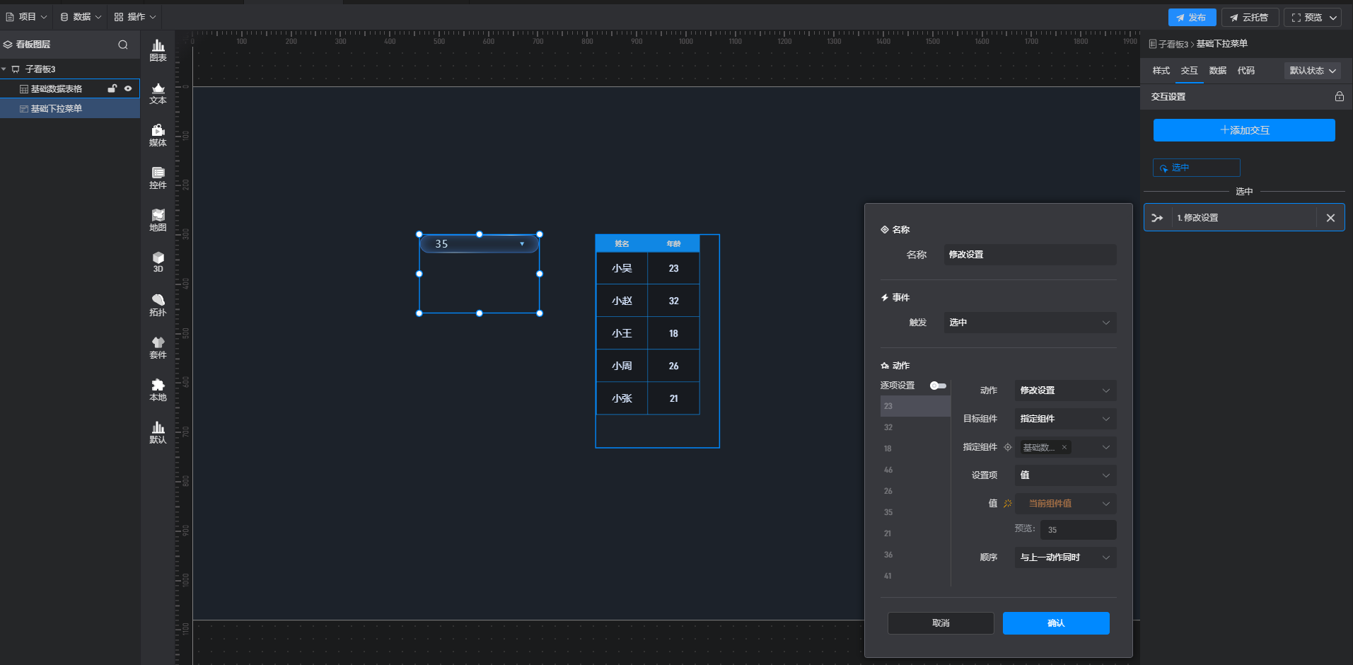Screen dimensions: 1353x665
Task: Click the 预览 value field showing 35
Action: pyautogui.click(x=1078, y=530)
